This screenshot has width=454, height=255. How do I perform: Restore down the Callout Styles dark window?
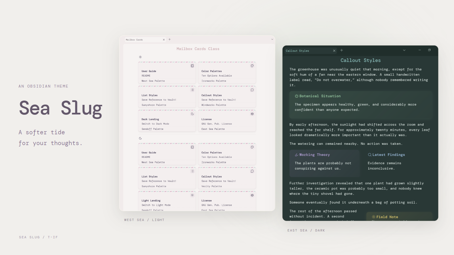pyautogui.click(x=429, y=50)
